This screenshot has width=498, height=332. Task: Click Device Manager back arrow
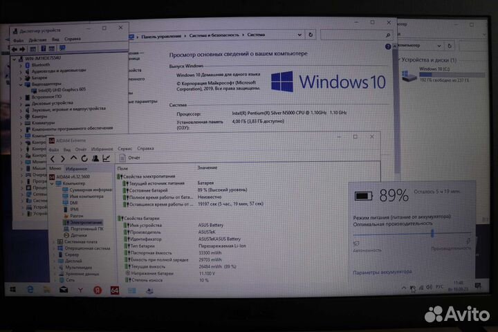[x=15, y=49]
